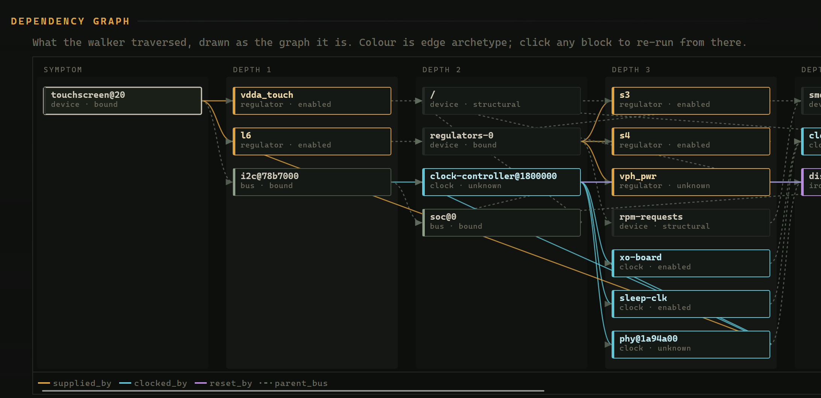Click the l6 regulator block

click(x=312, y=141)
